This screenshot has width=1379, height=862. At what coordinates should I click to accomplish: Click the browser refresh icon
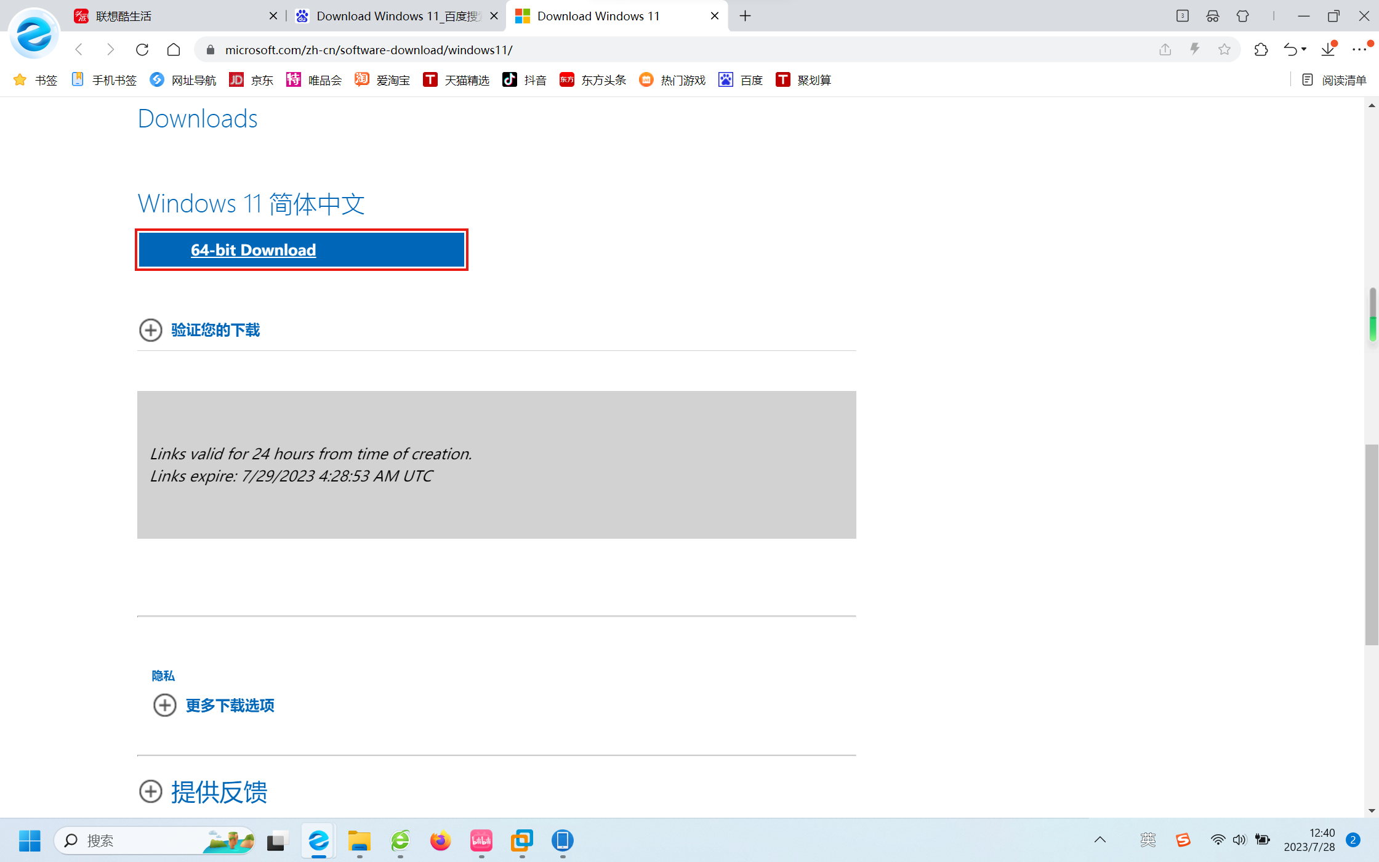click(x=142, y=49)
